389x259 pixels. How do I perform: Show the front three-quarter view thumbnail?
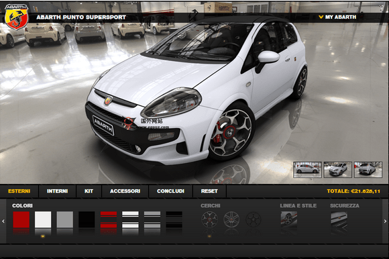[337, 170]
